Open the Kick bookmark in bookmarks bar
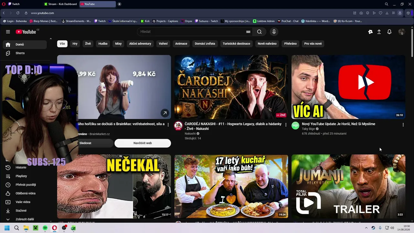The image size is (414, 233). (x=145, y=21)
